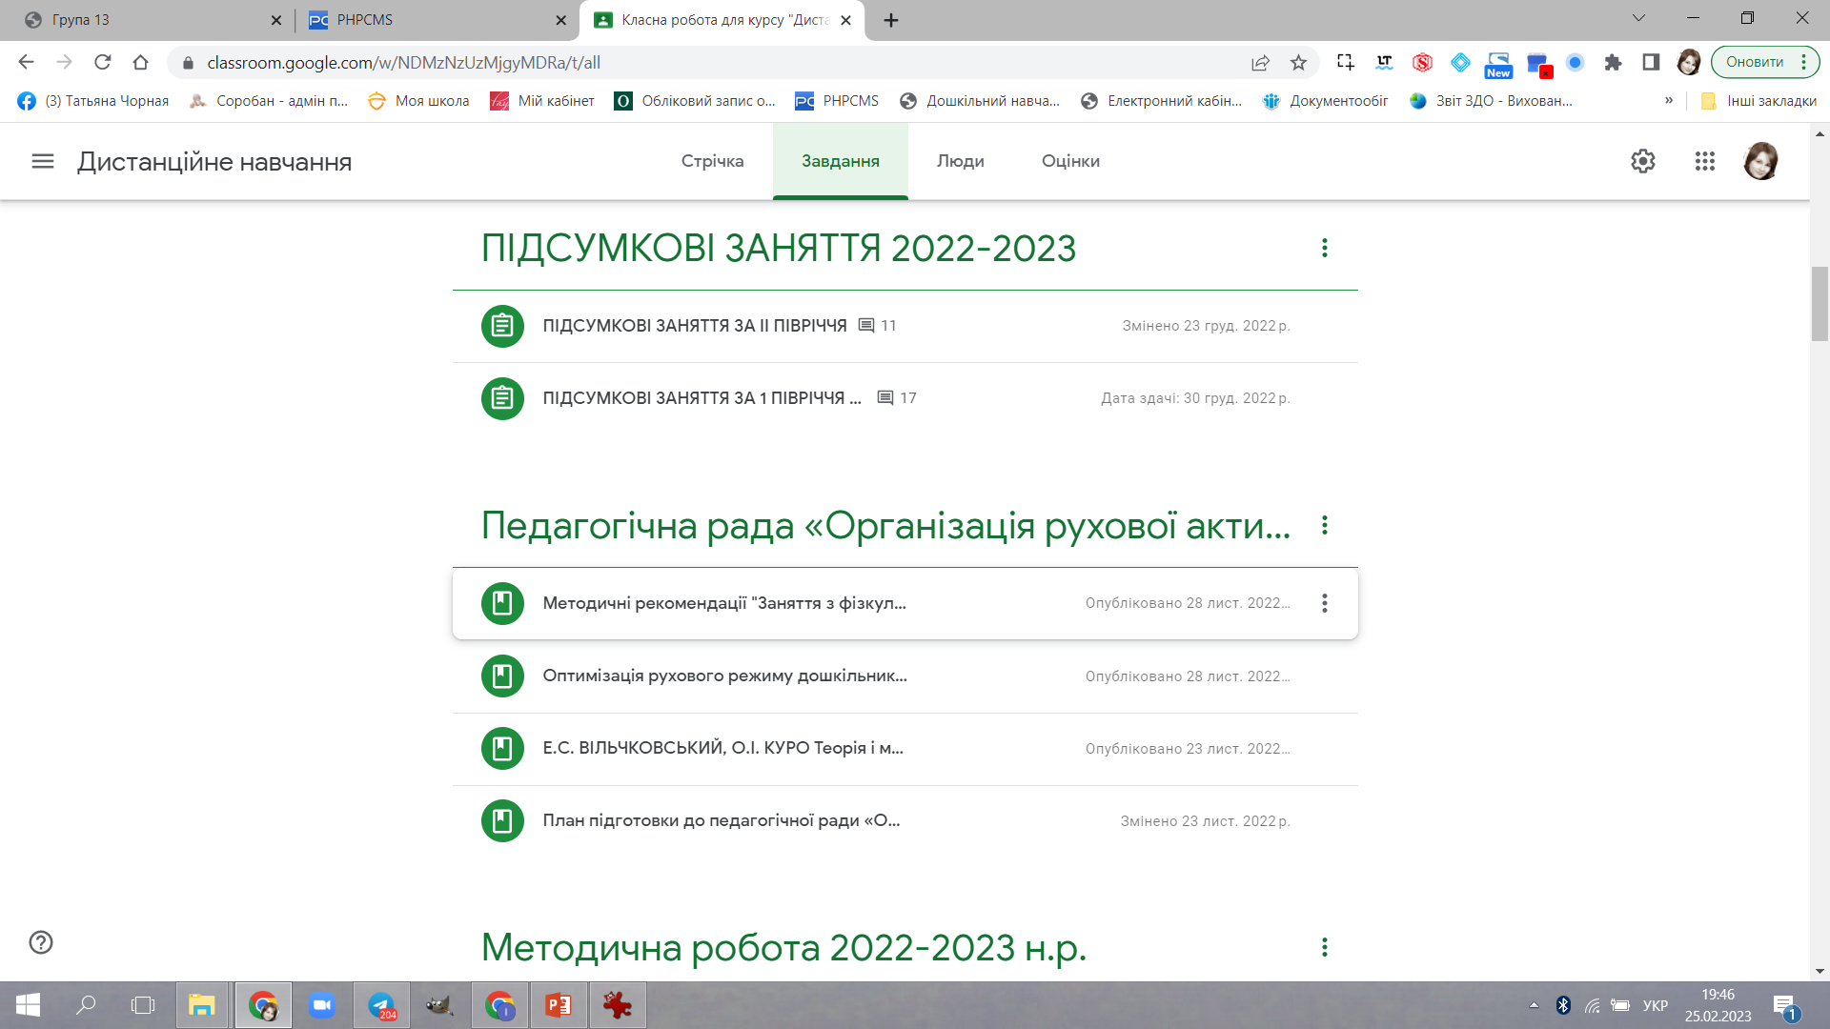1830x1029 pixels.
Task: Click the assignment icon for ПІДСУМКОВІ ЗАНЯТТЯ ЗА ІІ ПІВРІЧЧЯ
Action: pos(502,326)
